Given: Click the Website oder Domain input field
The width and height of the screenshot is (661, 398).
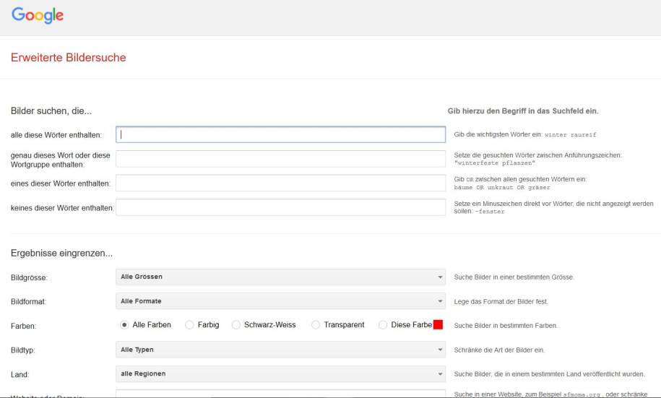Looking at the screenshot, I should (280, 394).
